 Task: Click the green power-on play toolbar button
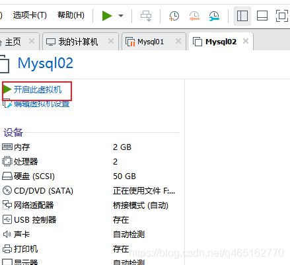click(x=107, y=16)
